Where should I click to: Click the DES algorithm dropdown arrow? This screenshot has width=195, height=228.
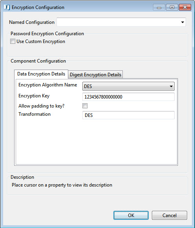pyautogui.click(x=171, y=86)
